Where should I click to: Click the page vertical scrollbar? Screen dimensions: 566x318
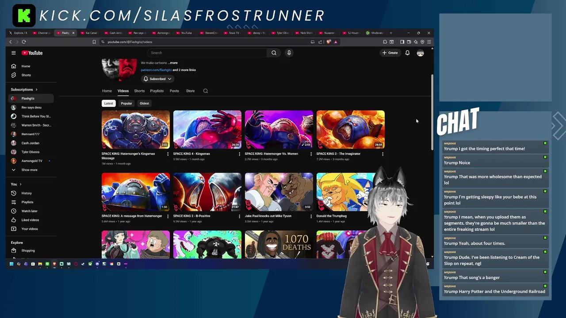432,113
